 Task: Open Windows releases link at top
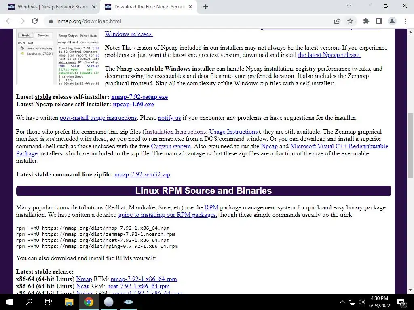coord(129,34)
